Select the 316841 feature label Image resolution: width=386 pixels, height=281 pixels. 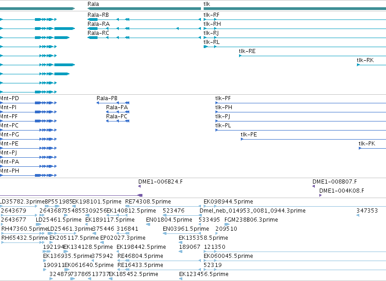point(127,229)
